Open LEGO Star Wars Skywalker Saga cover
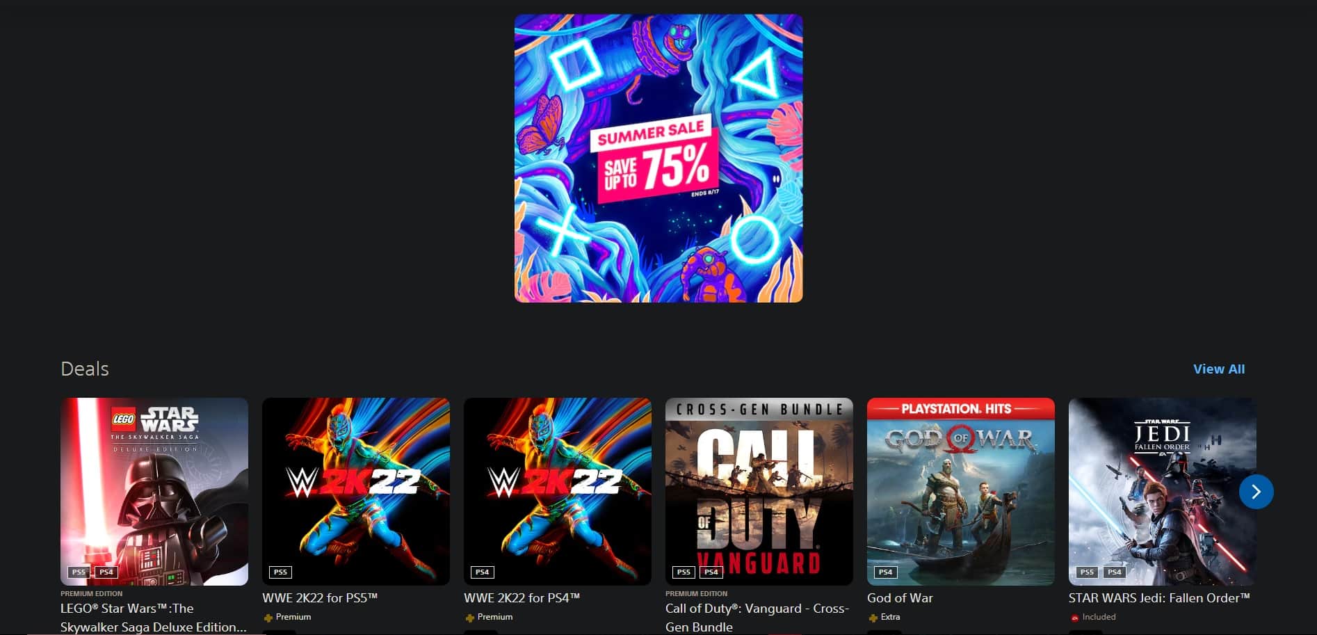 [x=154, y=492]
